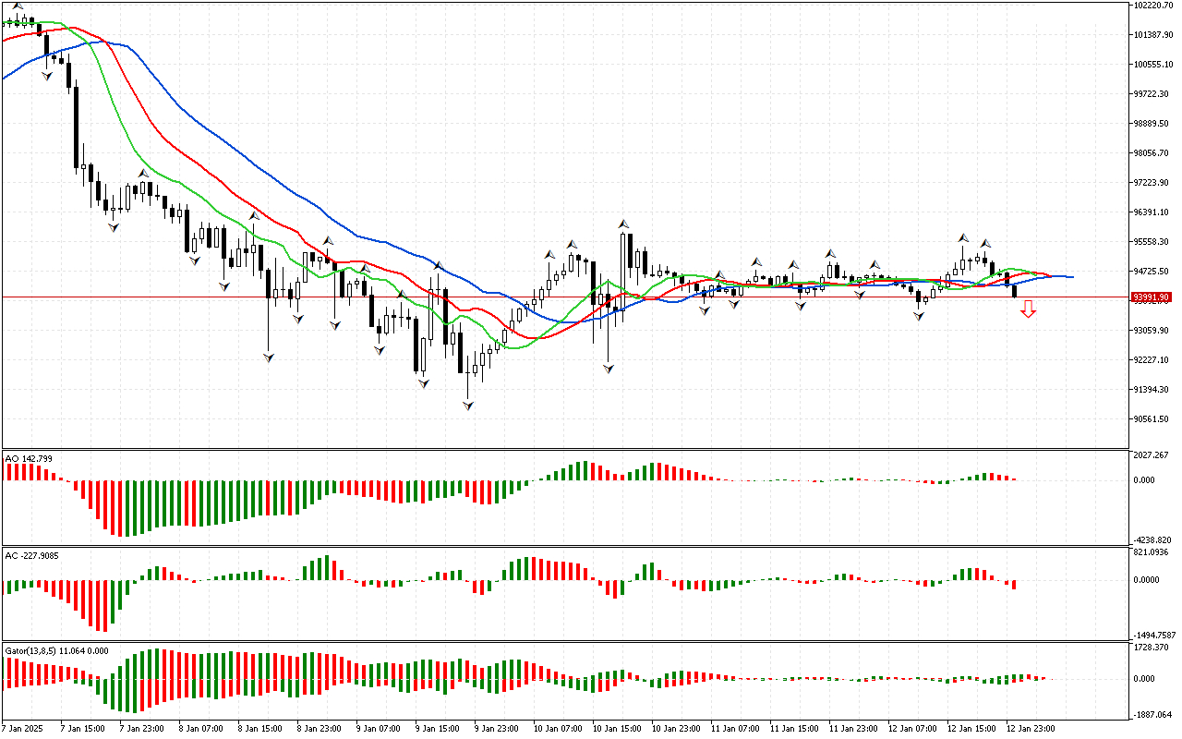Click the 11 Jan 07:00 time label

(x=733, y=729)
